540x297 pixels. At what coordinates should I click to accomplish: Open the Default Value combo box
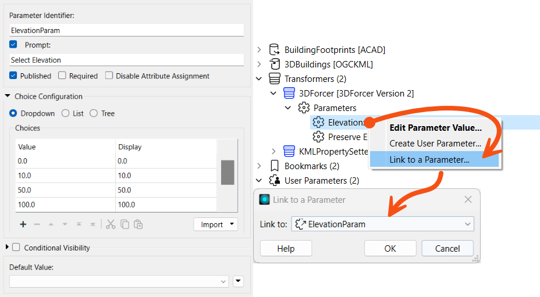[x=119, y=281]
